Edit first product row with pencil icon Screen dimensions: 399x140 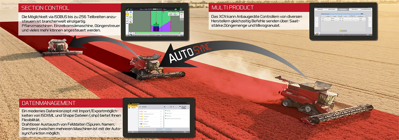pyautogui.click(x=323, y=18)
